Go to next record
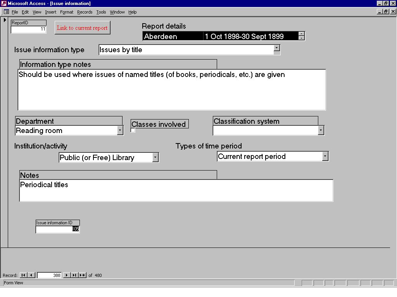 pyautogui.click(x=67, y=275)
